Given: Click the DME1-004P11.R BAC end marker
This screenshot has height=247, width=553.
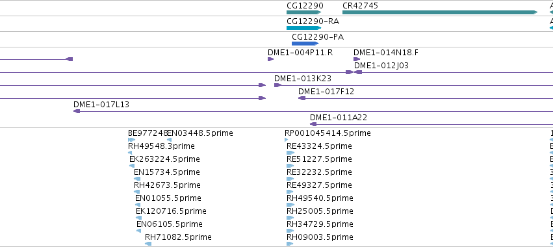Looking at the screenshot, I should [270, 59].
